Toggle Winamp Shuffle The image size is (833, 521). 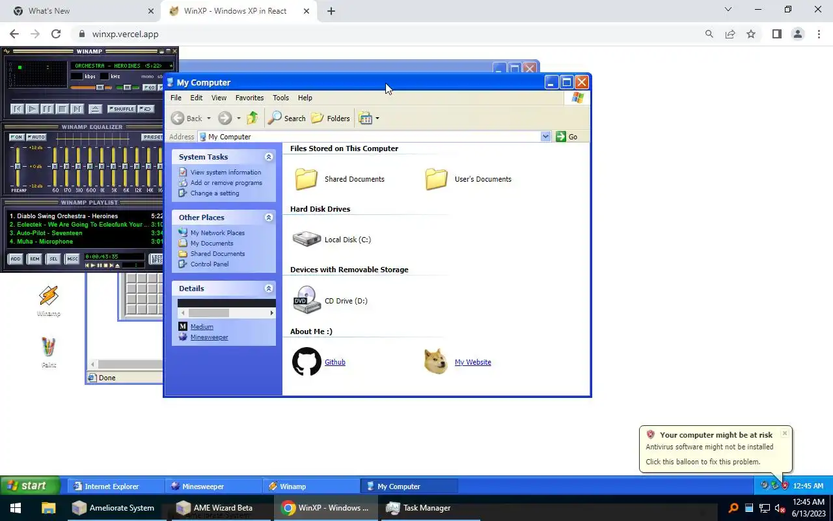click(x=122, y=109)
